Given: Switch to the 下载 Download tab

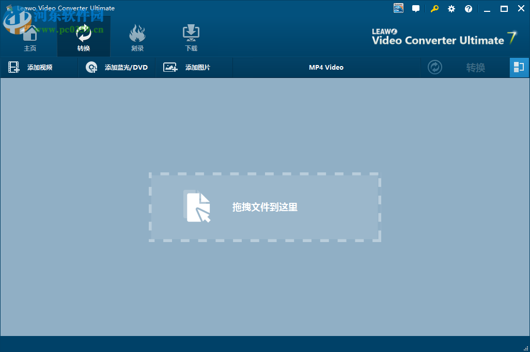Looking at the screenshot, I should click(x=190, y=38).
